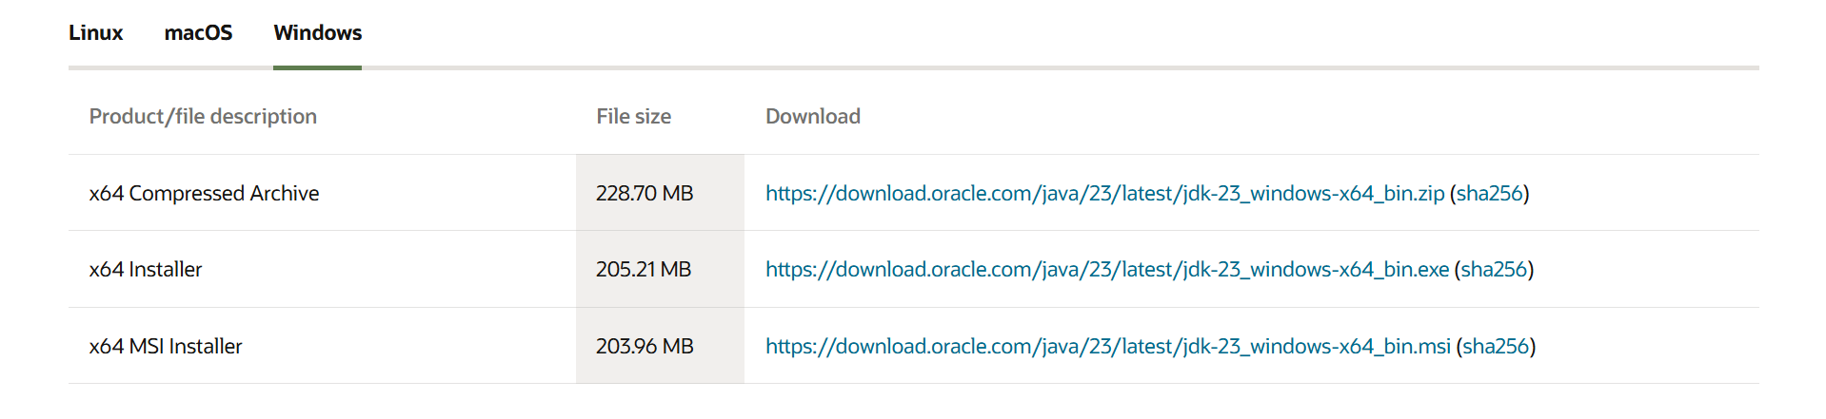
Task: Click the File size column header
Action: (633, 117)
